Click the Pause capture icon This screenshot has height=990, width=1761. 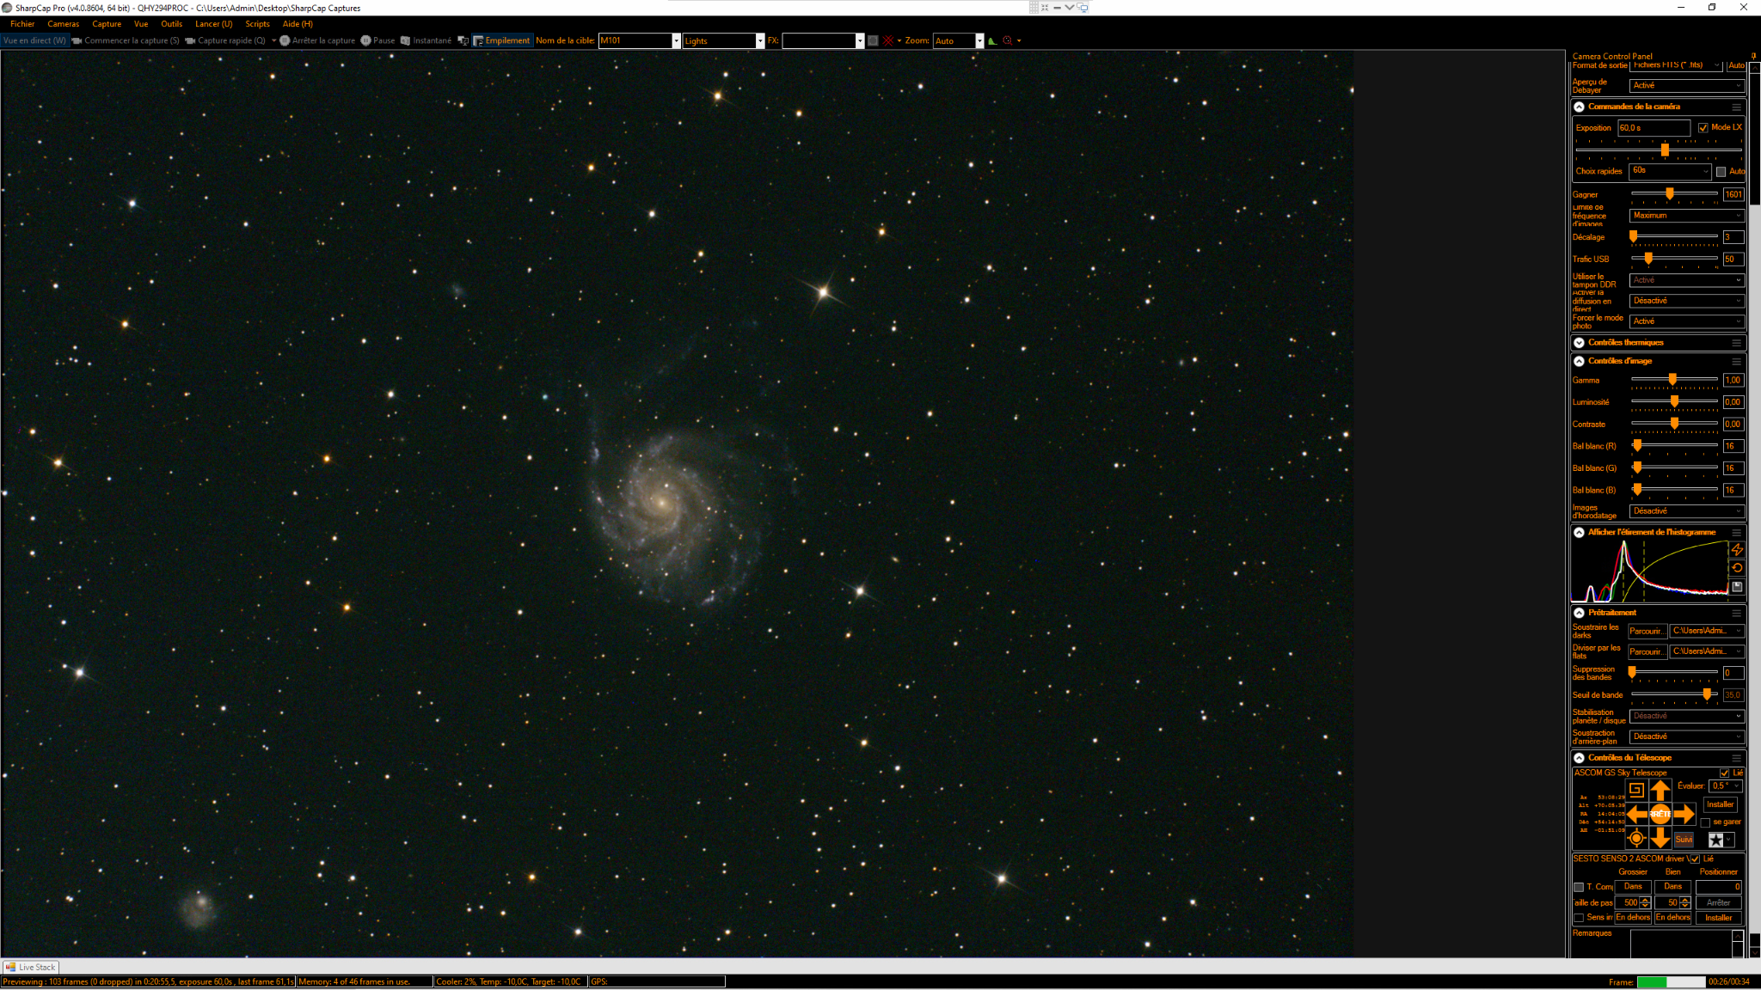(365, 40)
